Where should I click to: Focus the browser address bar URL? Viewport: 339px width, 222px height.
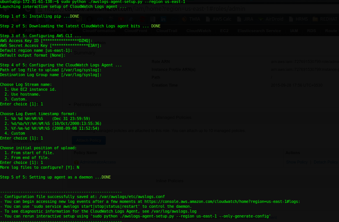(145, 9)
